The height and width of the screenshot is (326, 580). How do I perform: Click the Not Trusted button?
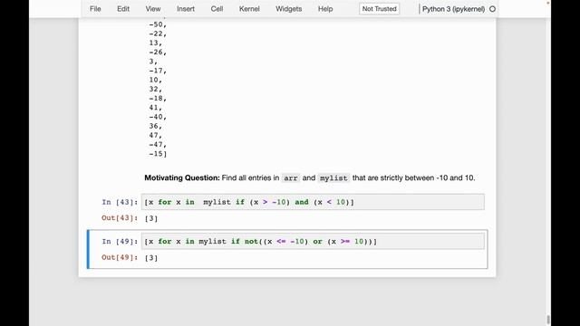pos(379,9)
